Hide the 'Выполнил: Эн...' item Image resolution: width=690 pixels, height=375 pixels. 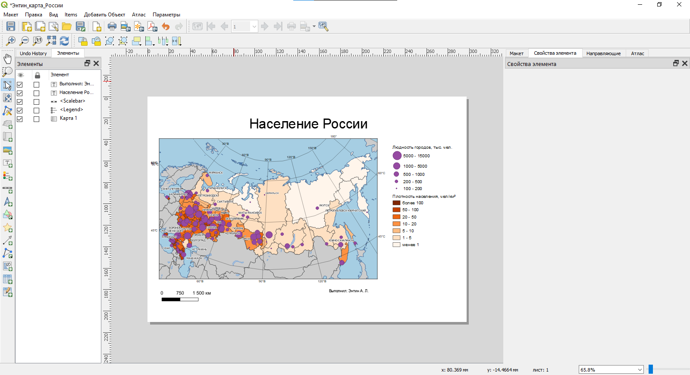point(20,84)
